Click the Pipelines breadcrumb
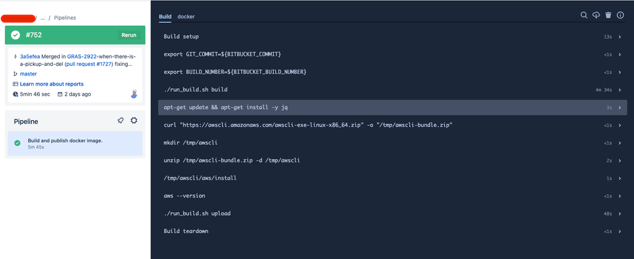 [65, 18]
